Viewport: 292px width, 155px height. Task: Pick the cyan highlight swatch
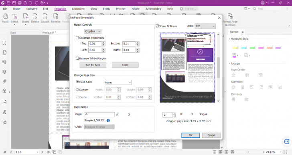pyautogui.click(x=244, y=46)
